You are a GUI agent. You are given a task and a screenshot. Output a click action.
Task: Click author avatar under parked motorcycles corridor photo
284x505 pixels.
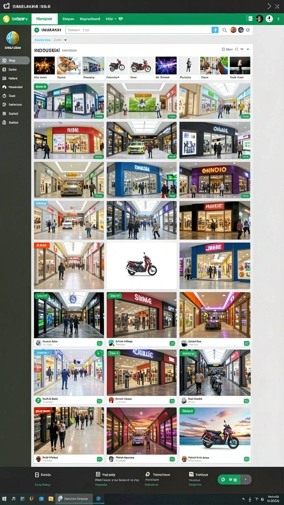pos(184,400)
